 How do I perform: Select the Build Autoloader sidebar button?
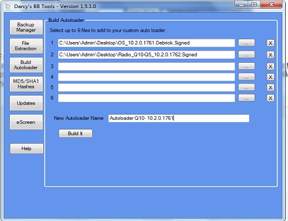[x=26, y=65]
